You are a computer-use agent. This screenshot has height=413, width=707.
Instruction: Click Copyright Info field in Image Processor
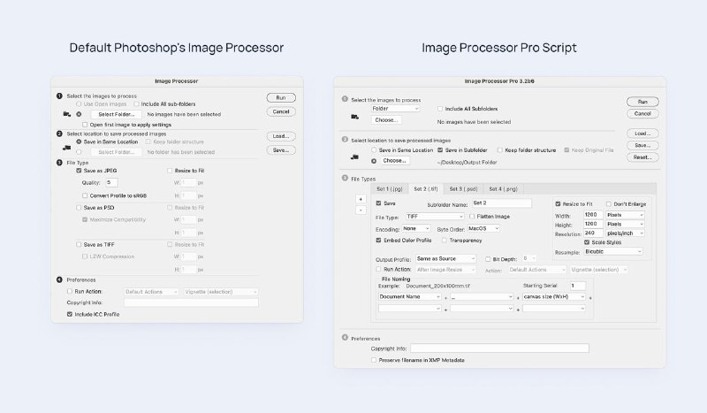tap(191, 302)
